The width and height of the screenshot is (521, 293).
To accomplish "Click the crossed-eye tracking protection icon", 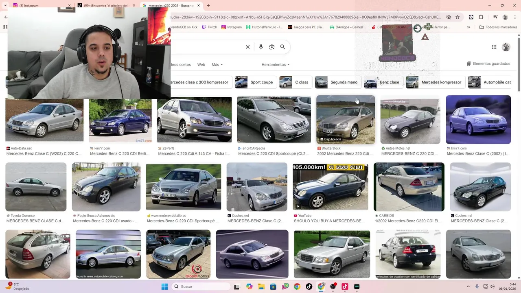I will pos(449,17).
